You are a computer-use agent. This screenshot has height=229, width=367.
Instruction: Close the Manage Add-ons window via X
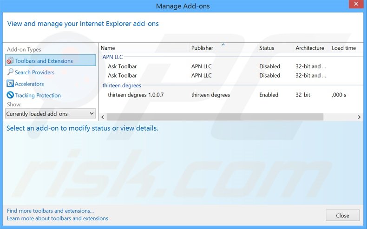(356, 4)
